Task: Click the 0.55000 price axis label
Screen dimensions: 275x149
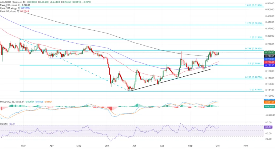Action: tap(270, 3)
